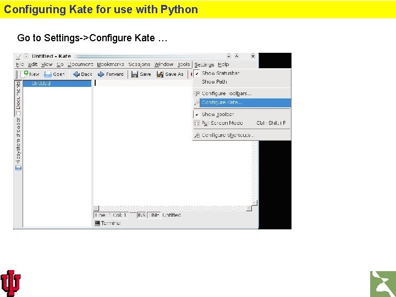This screenshot has width=396, height=297.
Task: Open the File menu
Action: coord(20,64)
